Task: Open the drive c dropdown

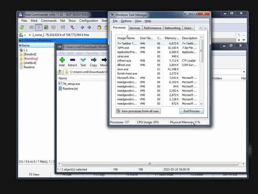Action: [x=30, y=35]
